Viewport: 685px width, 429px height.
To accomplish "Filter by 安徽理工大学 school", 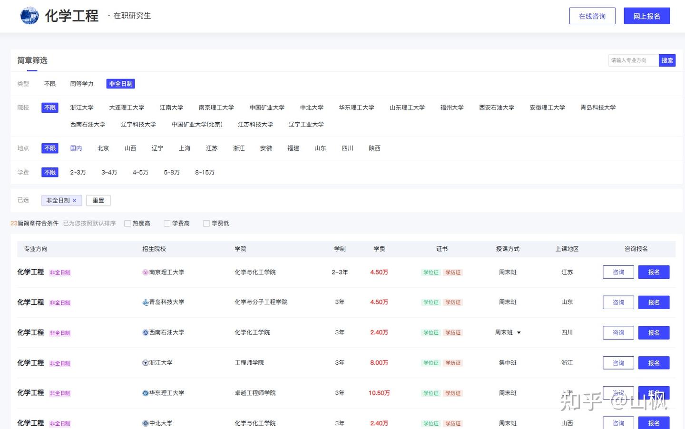I will (x=548, y=108).
